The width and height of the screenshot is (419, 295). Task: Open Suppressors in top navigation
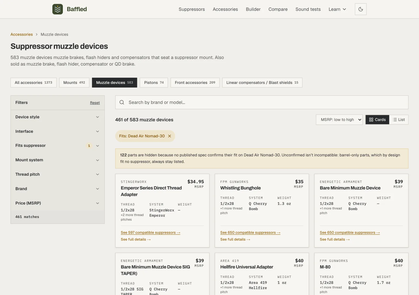coord(192,9)
